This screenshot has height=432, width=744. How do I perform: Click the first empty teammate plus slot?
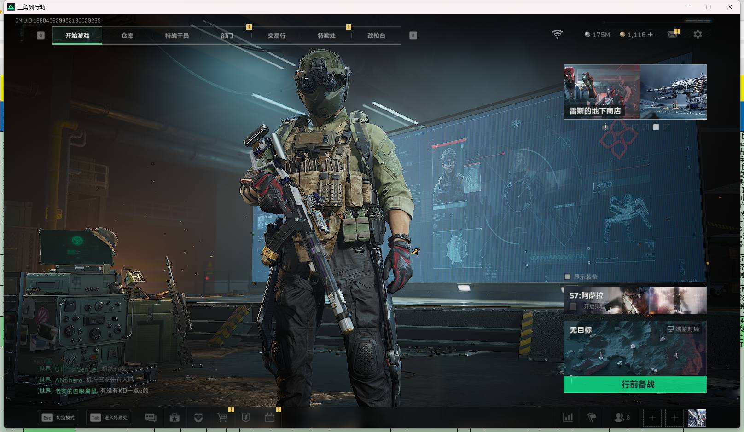click(x=652, y=418)
